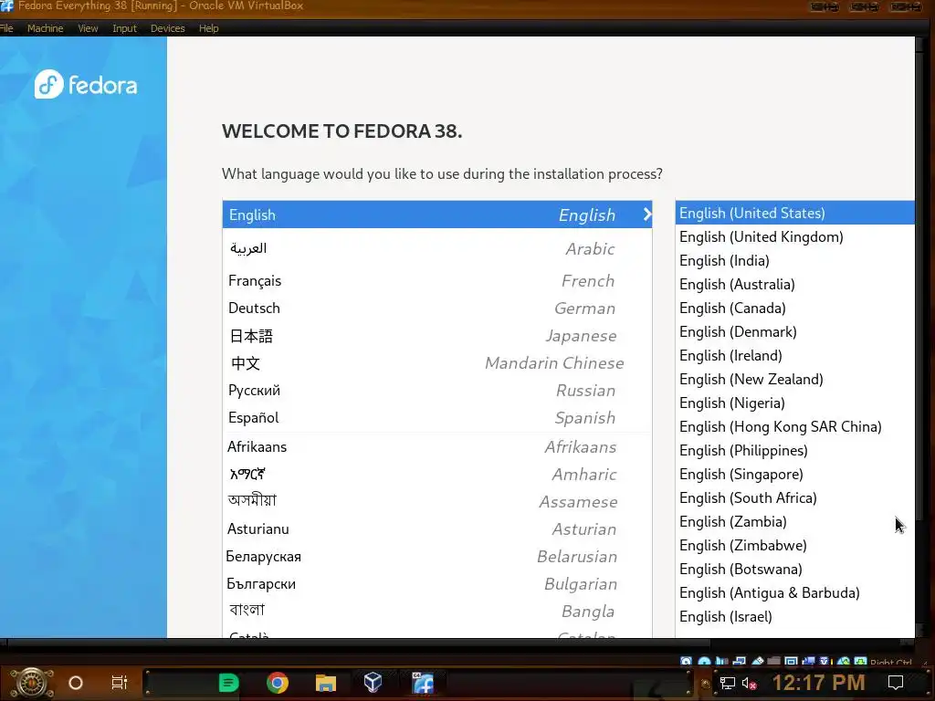Open File Explorer from the taskbar
Screen dimensions: 935x701
326,683
